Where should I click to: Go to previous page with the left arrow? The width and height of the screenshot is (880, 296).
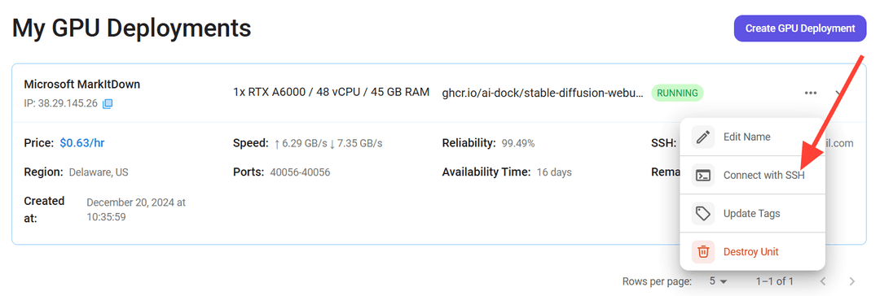coord(823,281)
